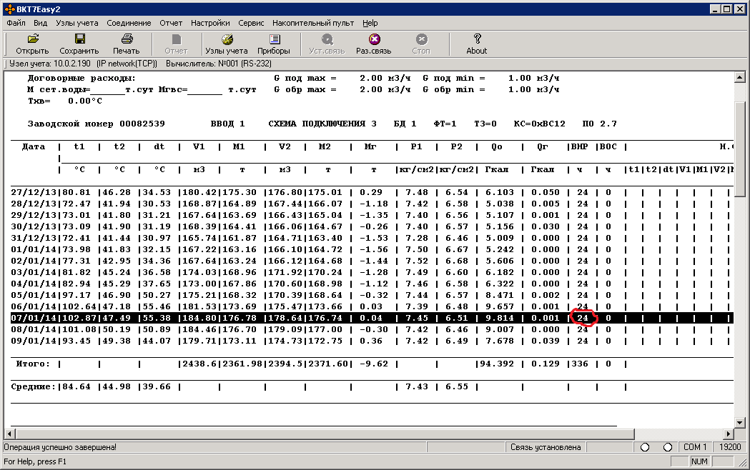
Task: Open the Сервис menu
Action: coord(251,23)
